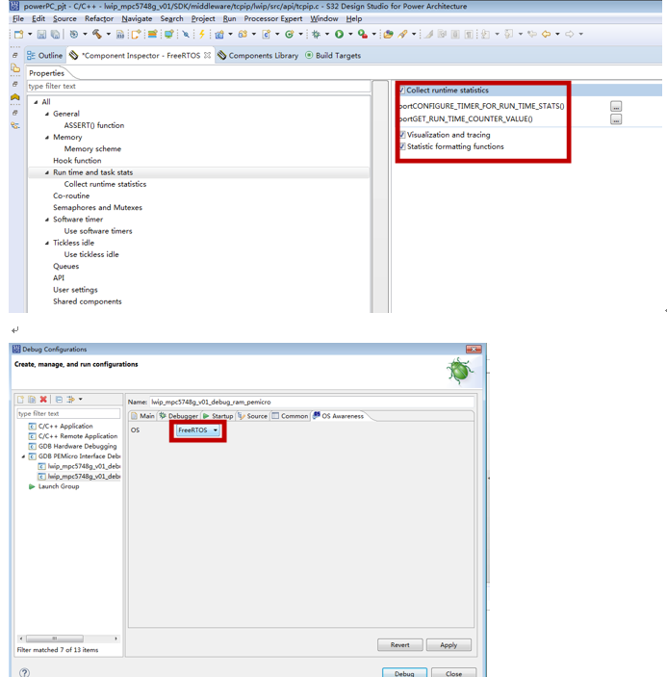
Task: Click the Close button in Debug Configurations
Action: pyautogui.click(x=454, y=673)
